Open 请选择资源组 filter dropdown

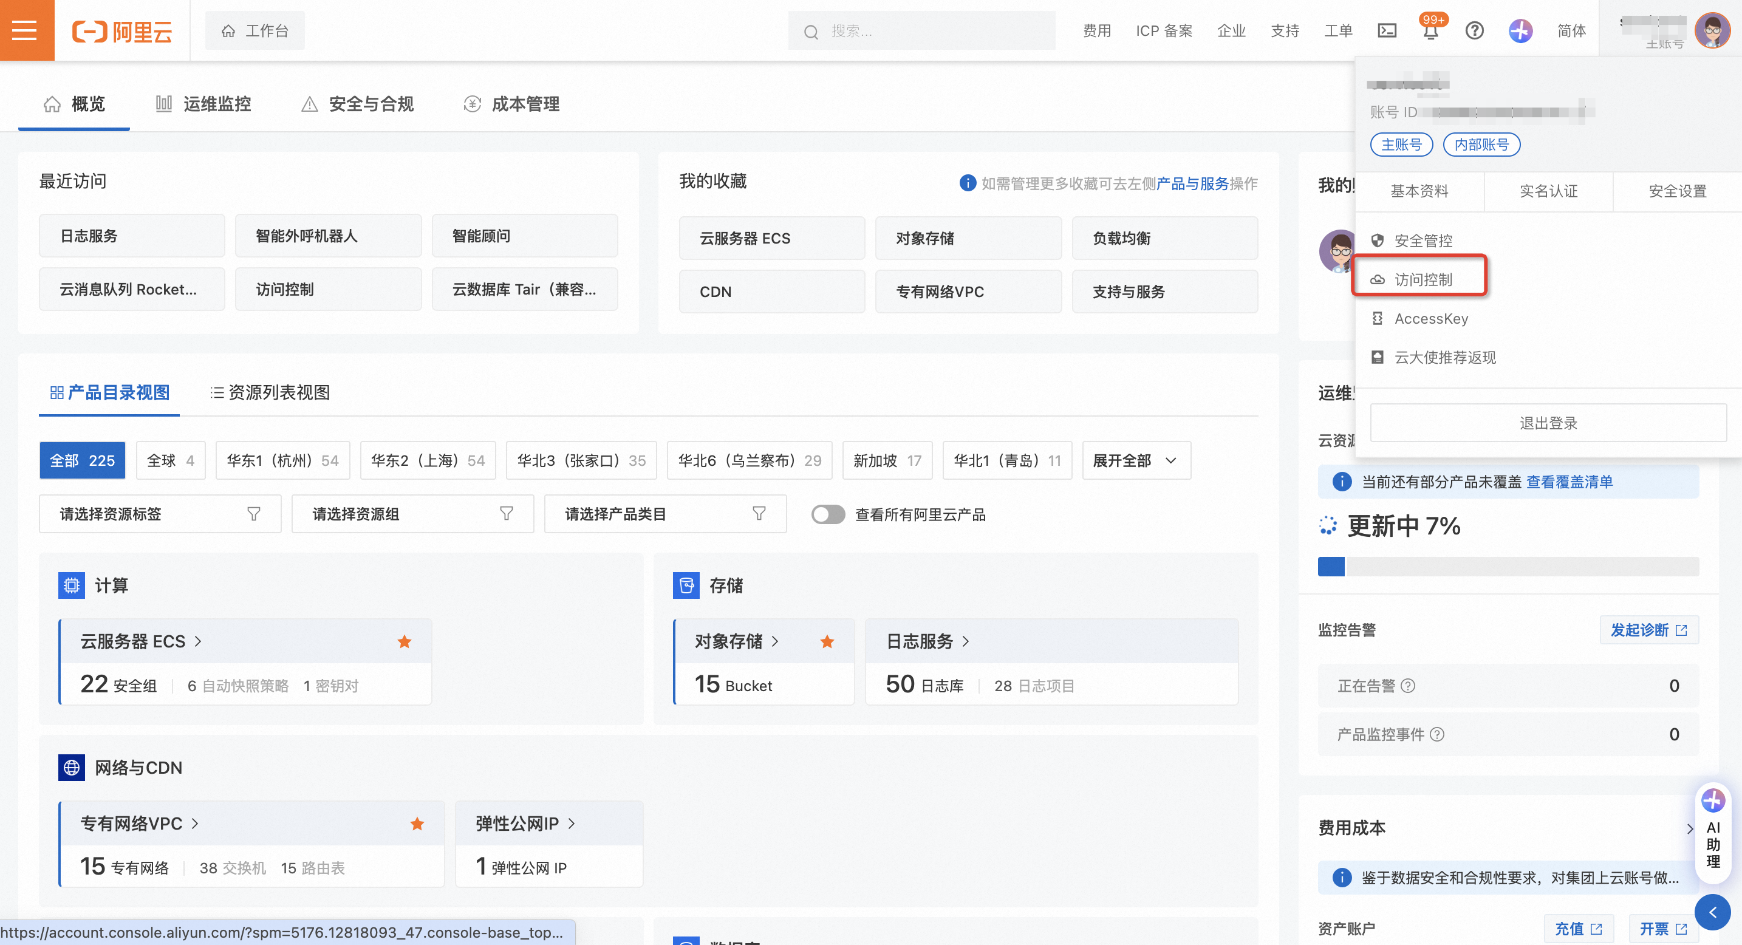point(412,514)
